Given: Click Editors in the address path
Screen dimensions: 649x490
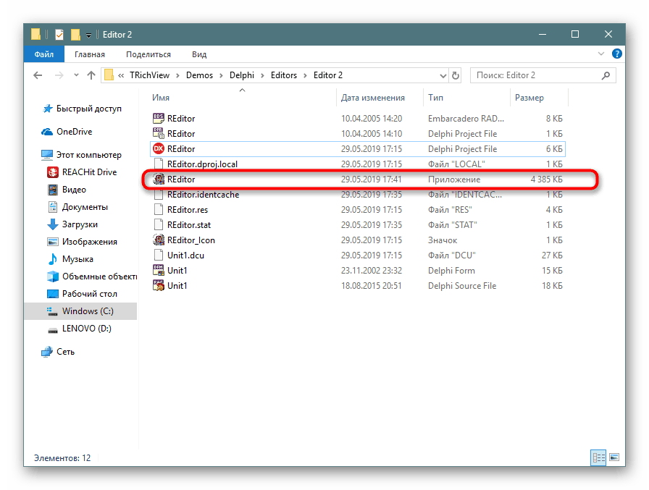Looking at the screenshot, I should [x=284, y=75].
